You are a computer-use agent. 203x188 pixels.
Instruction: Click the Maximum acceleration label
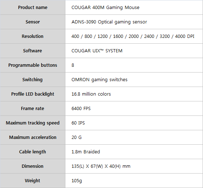pos(33,137)
